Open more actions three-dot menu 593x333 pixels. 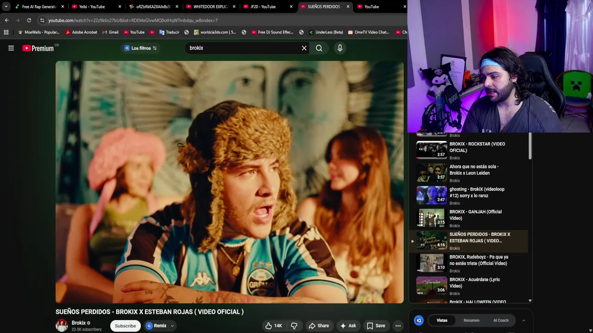tap(398, 326)
